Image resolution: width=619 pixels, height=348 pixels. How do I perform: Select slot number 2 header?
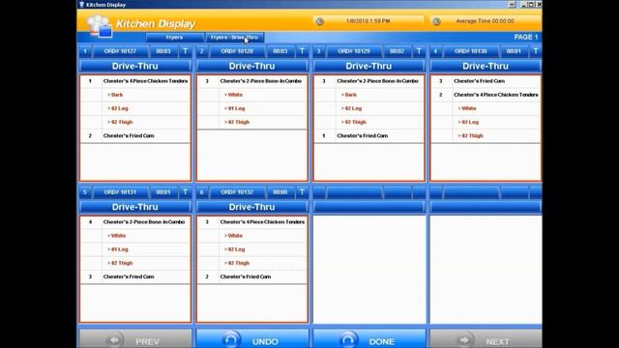coord(202,51)
